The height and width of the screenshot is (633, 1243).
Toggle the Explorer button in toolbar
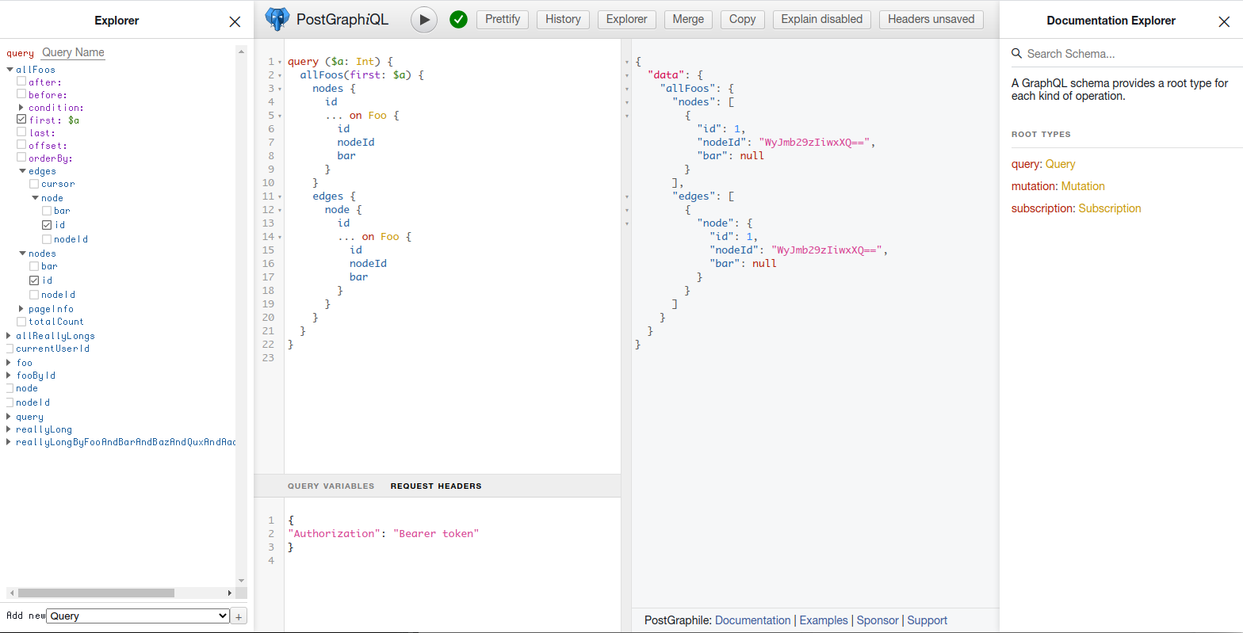click(x=626, y=19)
